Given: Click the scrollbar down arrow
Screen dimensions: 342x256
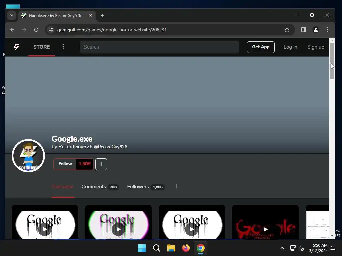Looking at the screenshot, I should [332, 236].
